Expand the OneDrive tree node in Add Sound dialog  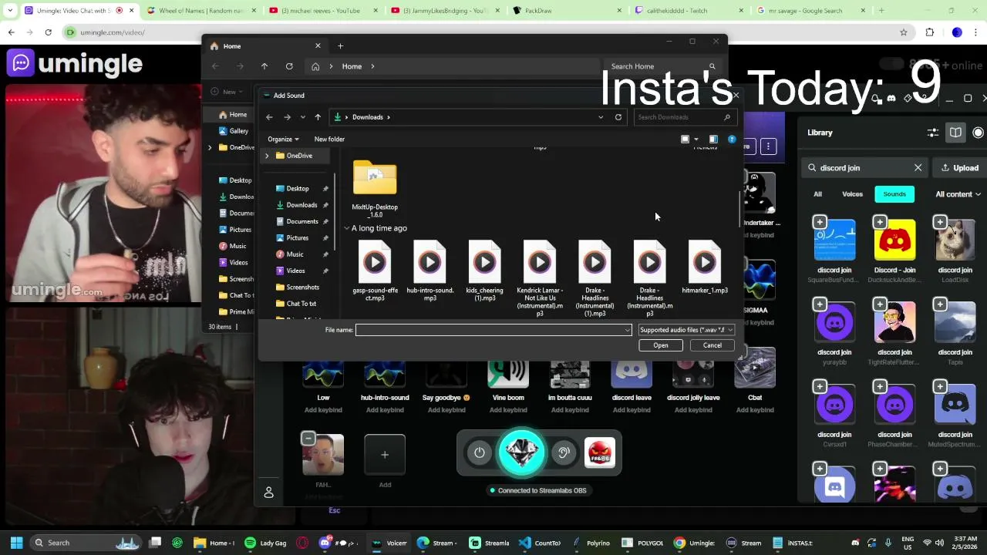[x=267, y=156]
